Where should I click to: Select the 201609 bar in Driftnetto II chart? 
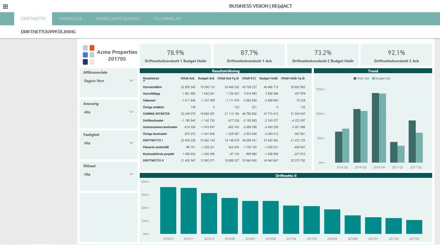[271, 218]
